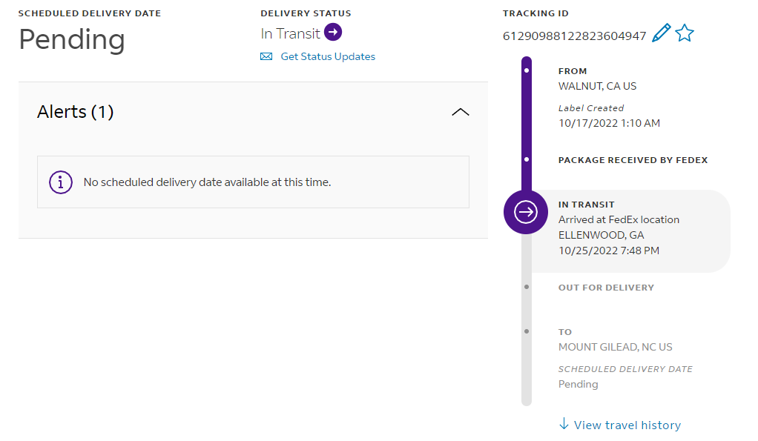Open the Get Status Updates link
Viewport: 758px width, 441px height.
328,57
